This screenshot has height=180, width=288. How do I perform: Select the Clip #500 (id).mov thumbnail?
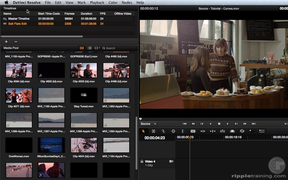click(x=84, y=70)
